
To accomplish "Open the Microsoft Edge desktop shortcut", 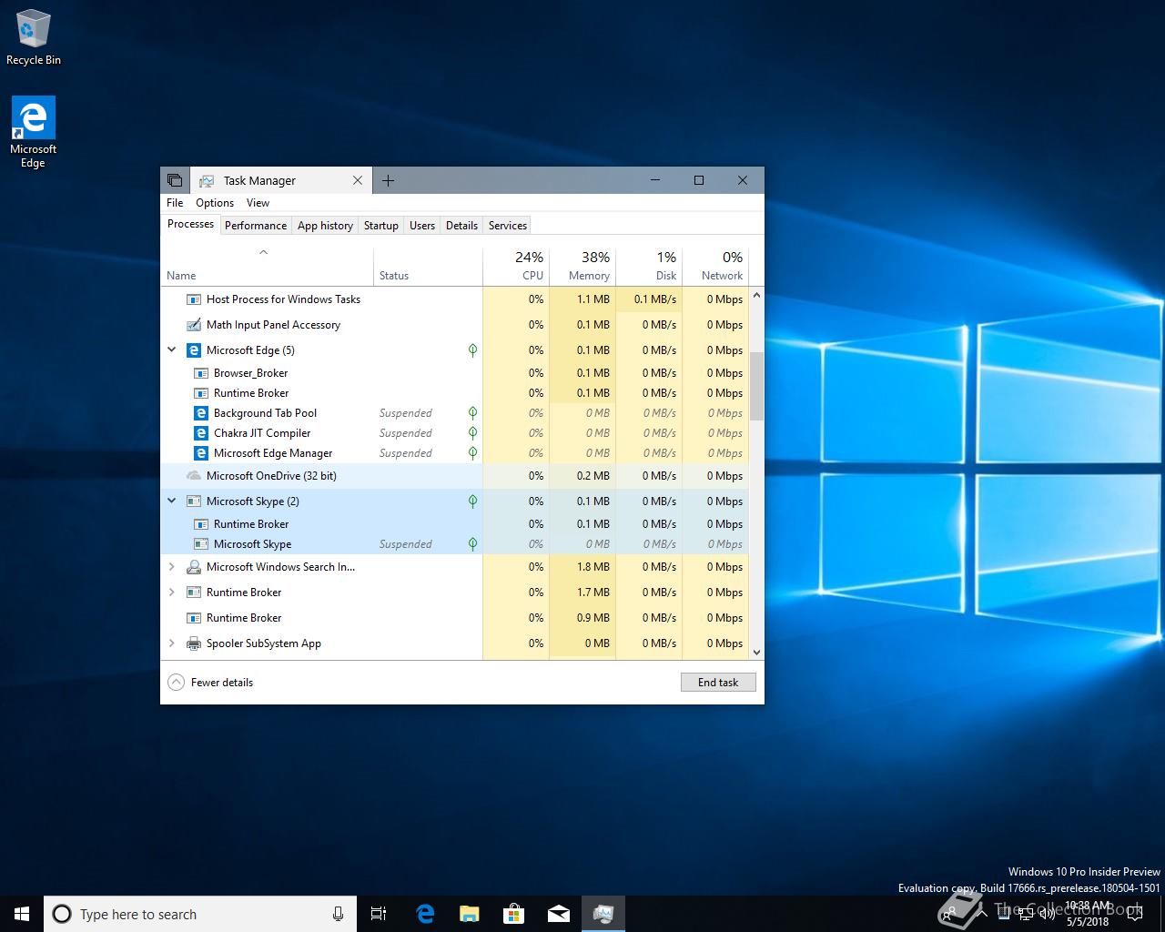I will (33, 133).
